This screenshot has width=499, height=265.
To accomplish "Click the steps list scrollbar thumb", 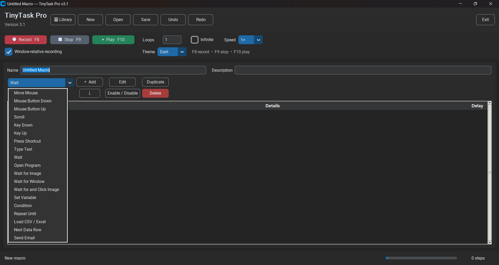I will click(490, 173).
